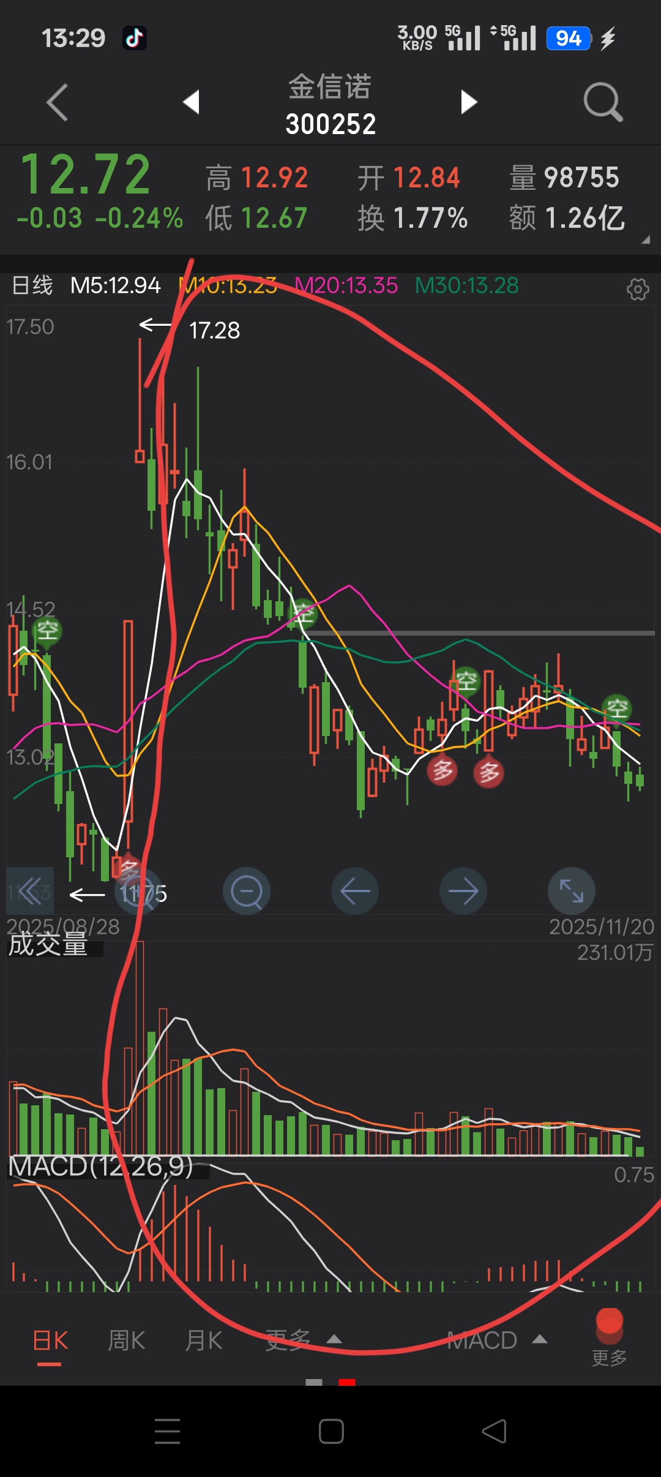Tap the 开 12.84 value
Screen dimensions: 661x1477
click(409, 178)
